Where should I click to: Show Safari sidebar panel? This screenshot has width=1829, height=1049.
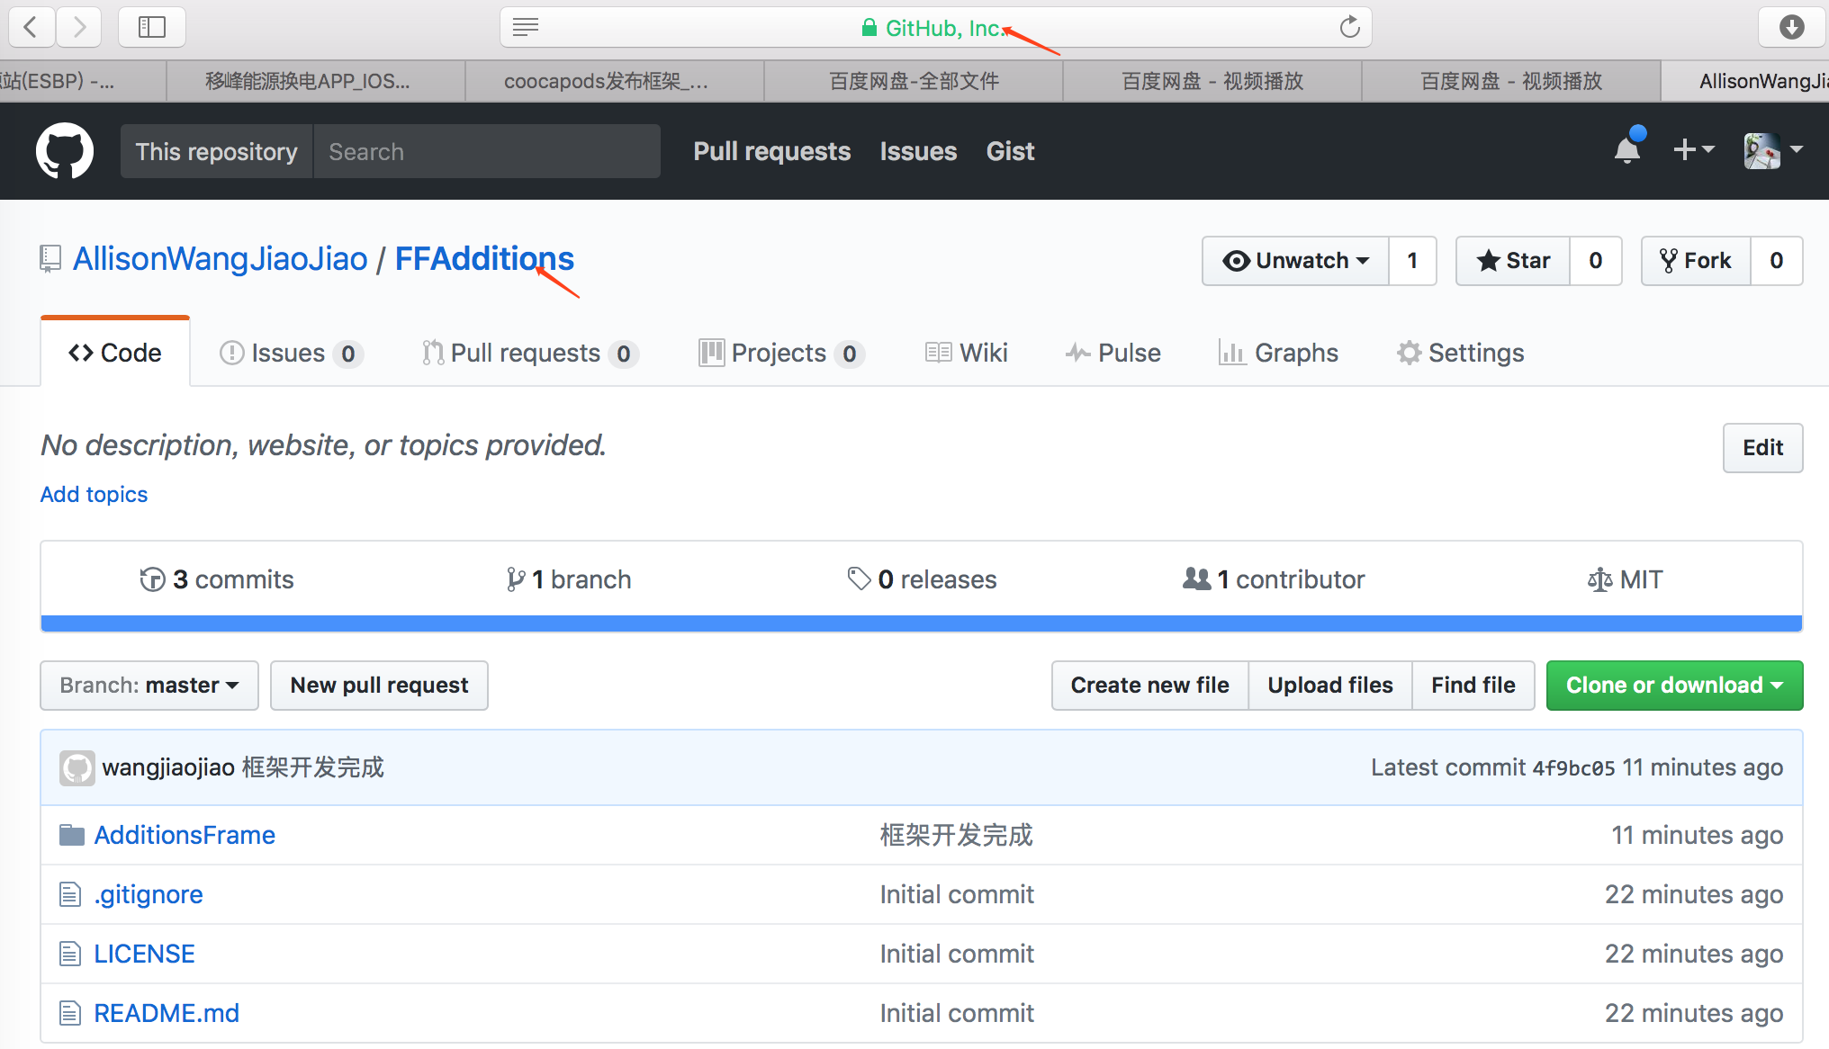pos(151,27)
